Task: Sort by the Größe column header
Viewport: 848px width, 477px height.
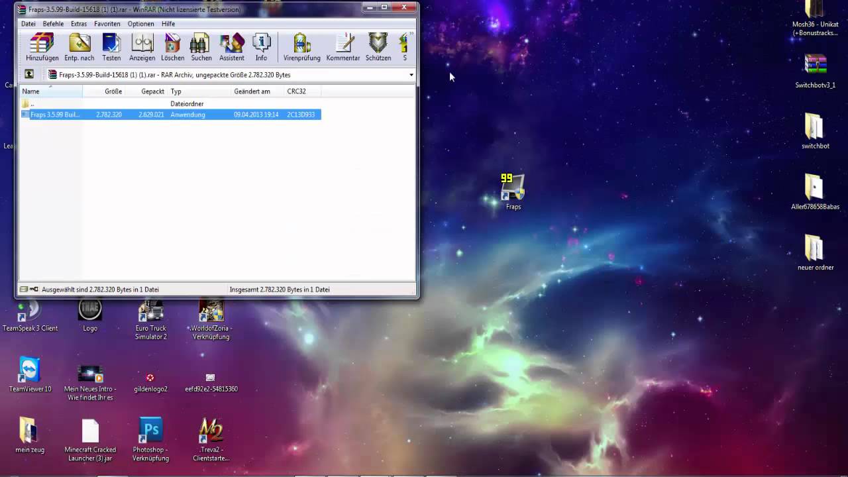Action: [x=103, y=91]
